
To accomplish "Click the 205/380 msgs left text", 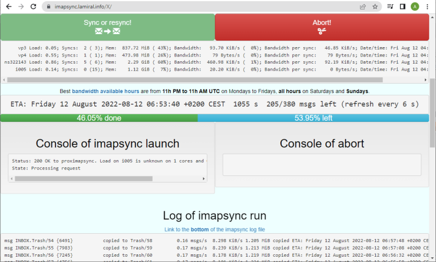I will click(x=302, y=104).
